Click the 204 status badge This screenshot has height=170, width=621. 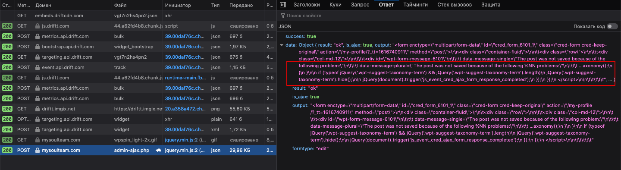[x=7, y=129]
